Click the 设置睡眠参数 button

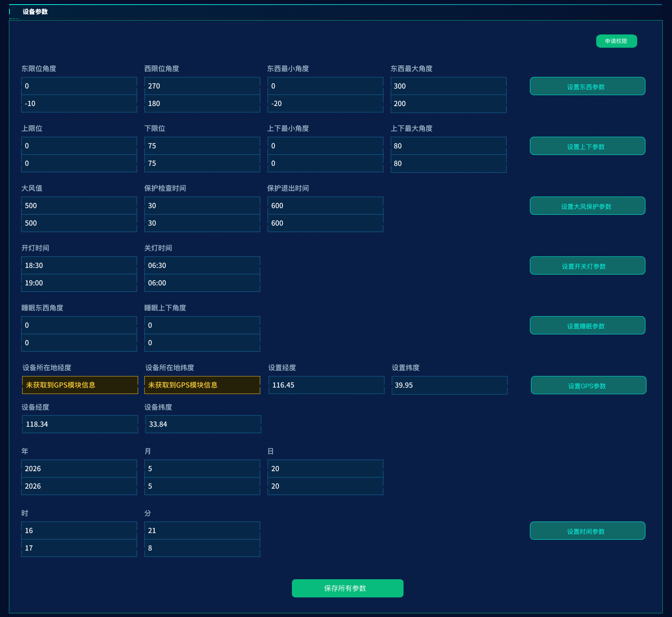(x=587, y=325)
